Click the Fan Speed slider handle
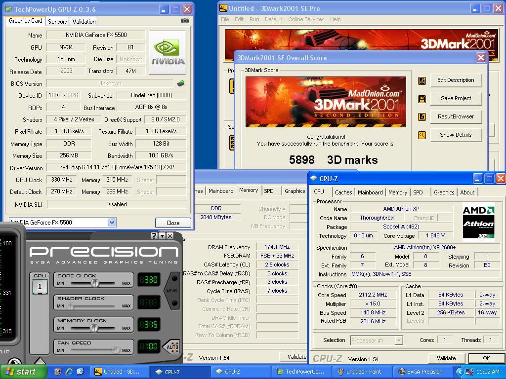 tap(116, 350)
